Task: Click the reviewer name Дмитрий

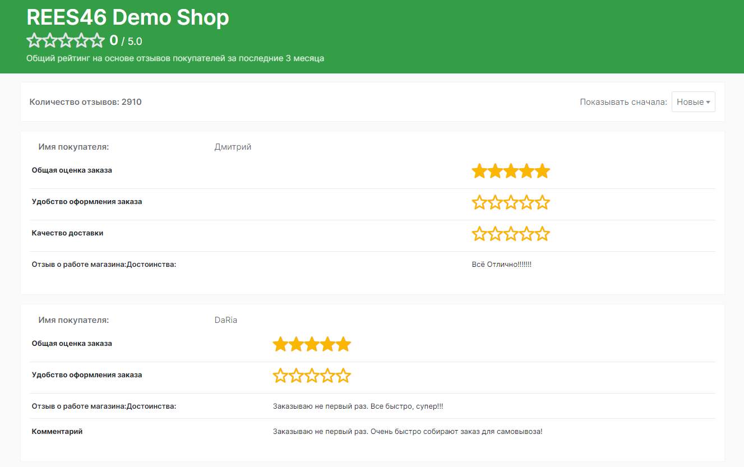Action: [x=233, y=147]
